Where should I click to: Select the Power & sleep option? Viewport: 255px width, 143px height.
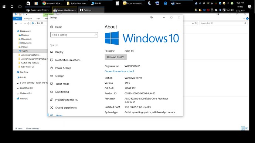(x=63, y=68)
